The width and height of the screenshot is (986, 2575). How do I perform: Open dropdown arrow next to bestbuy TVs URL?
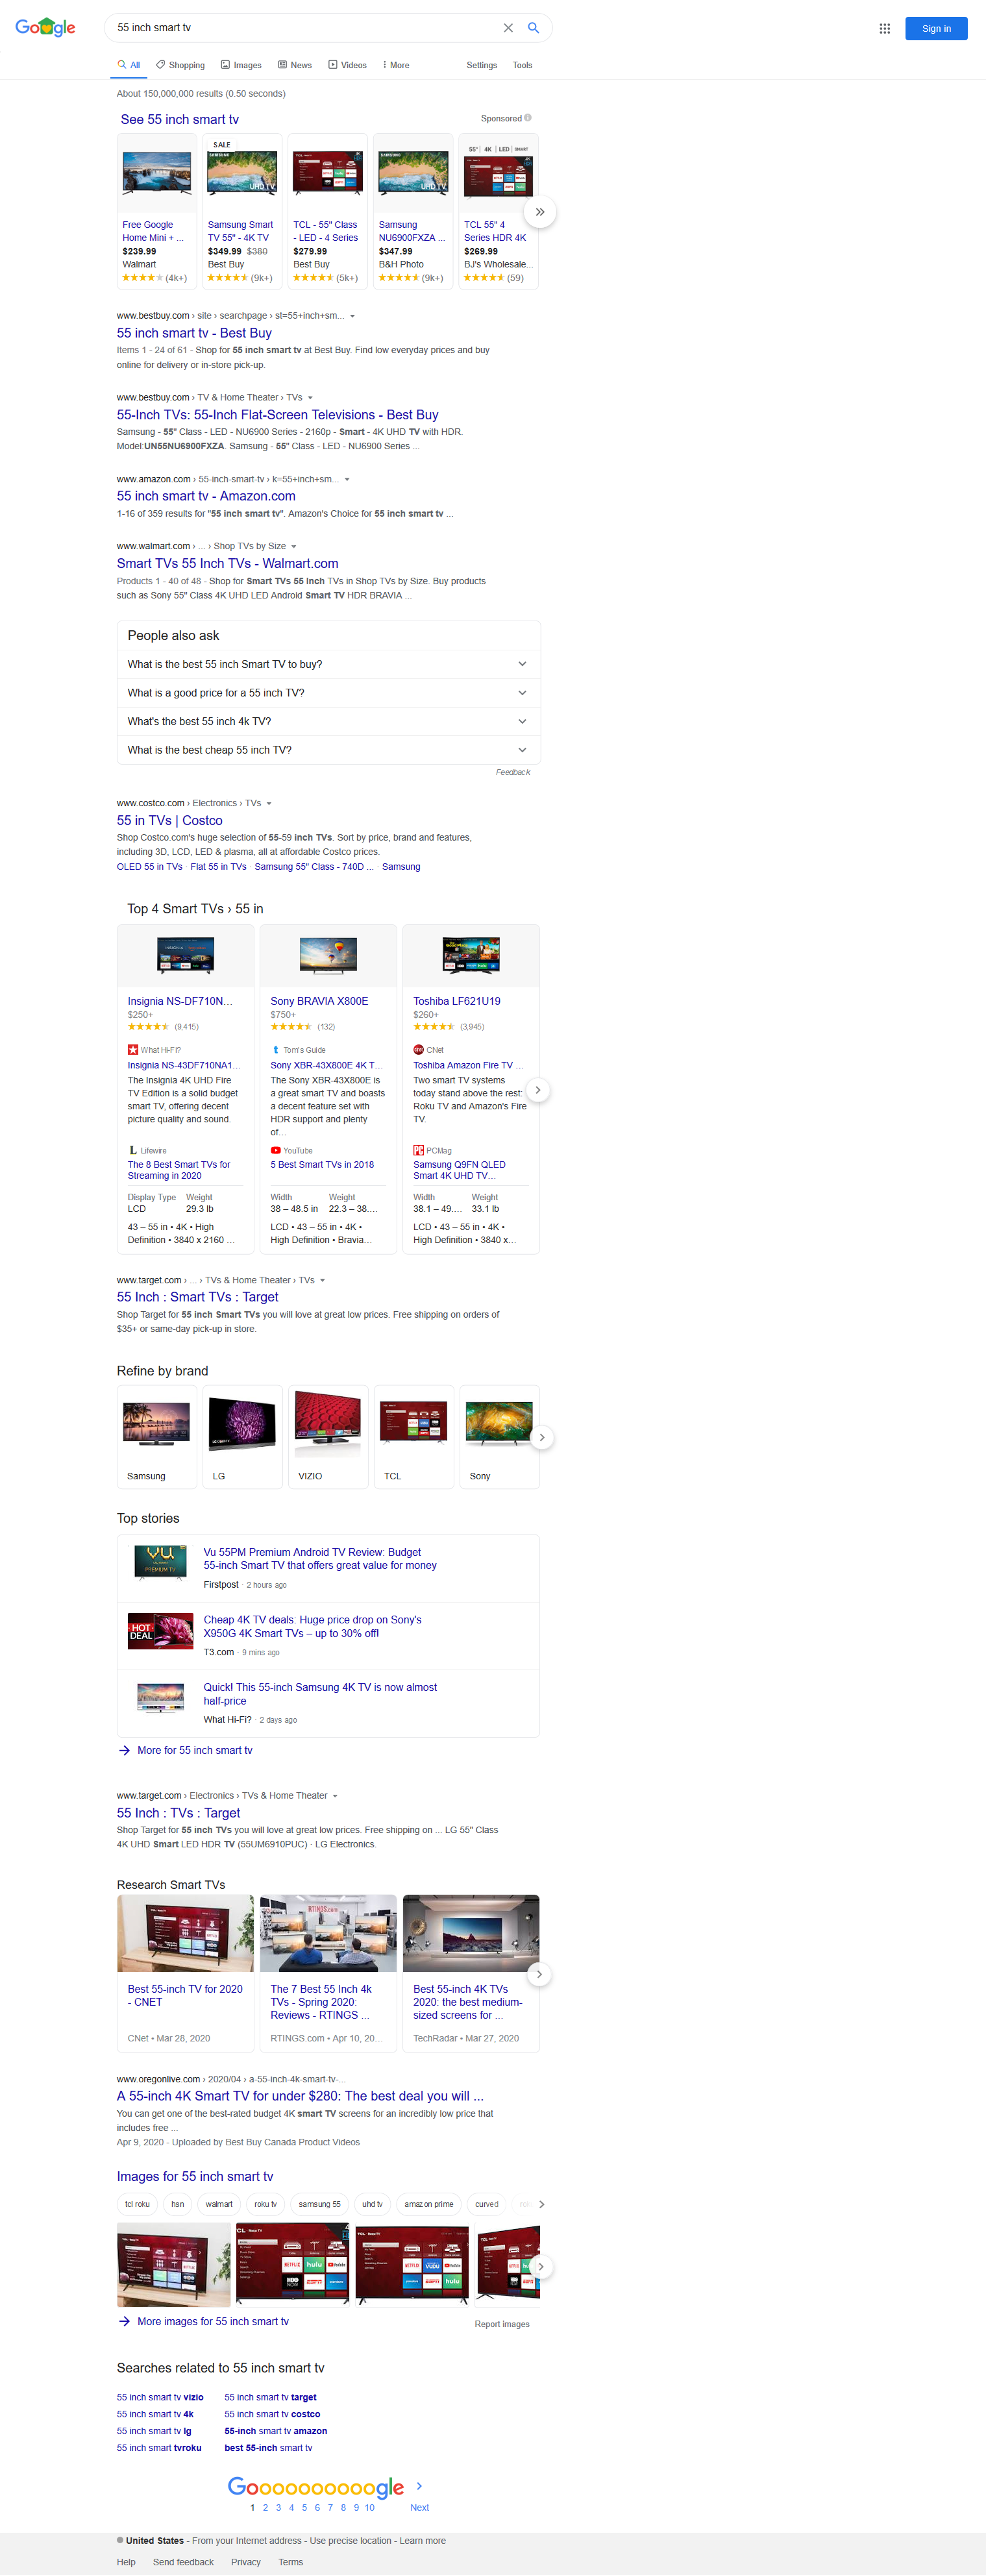point(310,398)
